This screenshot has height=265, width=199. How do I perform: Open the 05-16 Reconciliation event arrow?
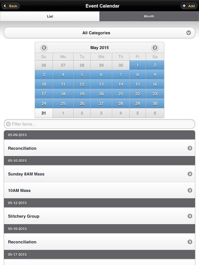pyautogui.click(x=190, y=242)
